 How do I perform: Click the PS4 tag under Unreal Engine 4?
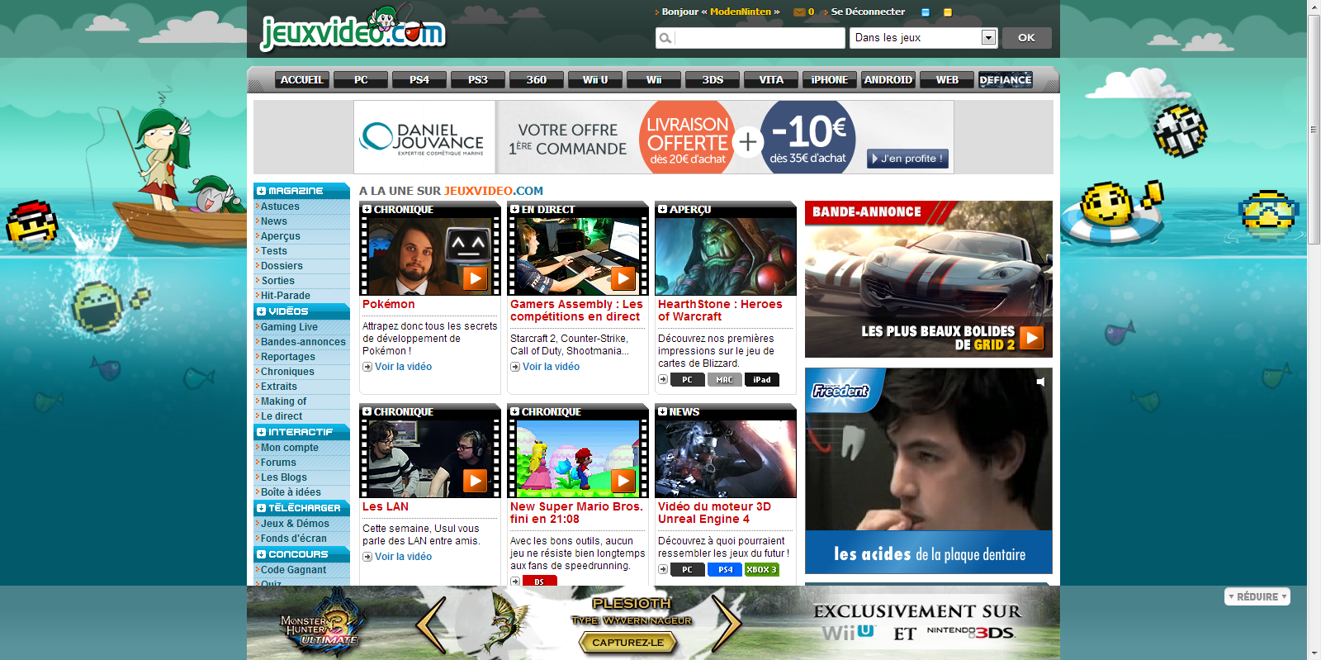725,570
